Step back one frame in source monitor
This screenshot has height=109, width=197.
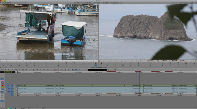coord(19,63)
